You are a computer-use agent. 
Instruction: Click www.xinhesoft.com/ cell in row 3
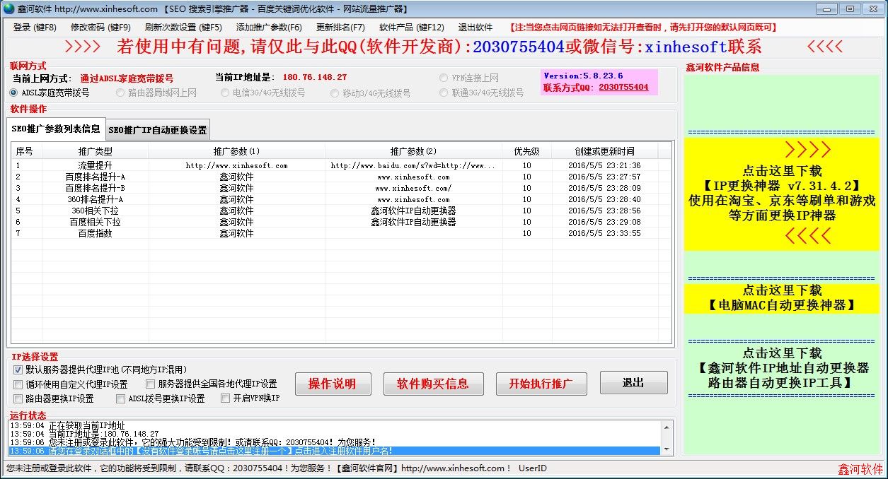point(413,188)
